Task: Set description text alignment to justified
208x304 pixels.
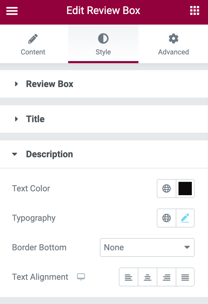Action: (185, 277)
